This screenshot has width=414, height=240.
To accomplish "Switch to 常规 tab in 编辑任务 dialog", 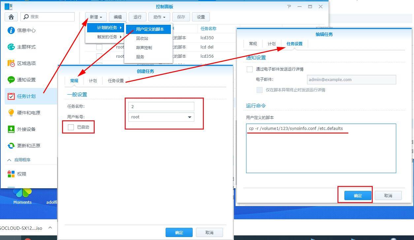I will [253, 44].
